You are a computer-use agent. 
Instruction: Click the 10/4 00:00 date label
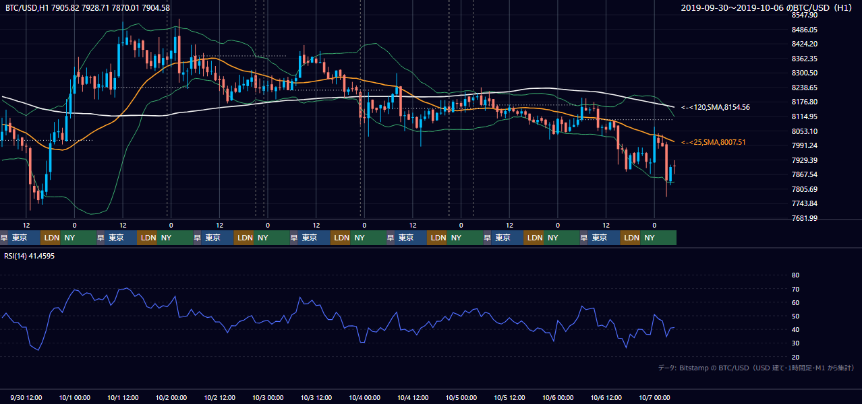pos(364,397)
